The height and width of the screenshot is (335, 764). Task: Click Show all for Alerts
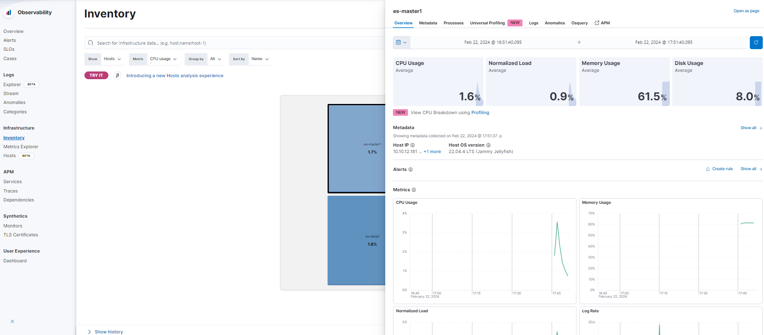click(751, 169)
